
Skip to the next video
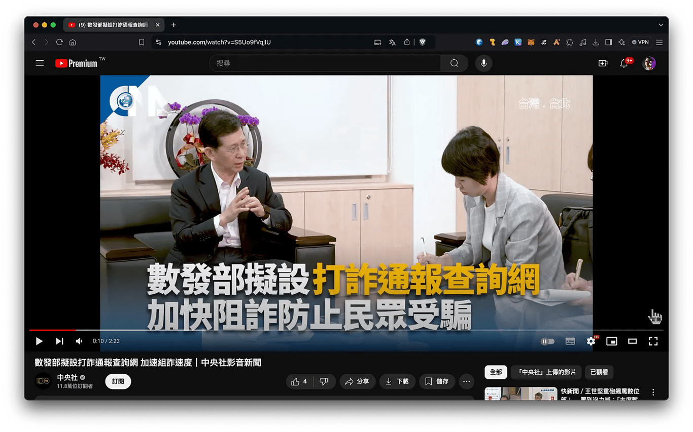click(x=59, y=341)
